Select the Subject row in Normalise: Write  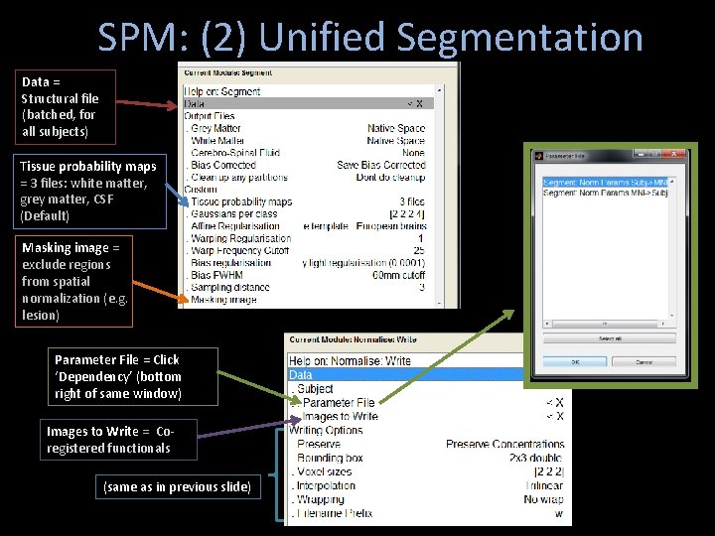coord(428,389)
